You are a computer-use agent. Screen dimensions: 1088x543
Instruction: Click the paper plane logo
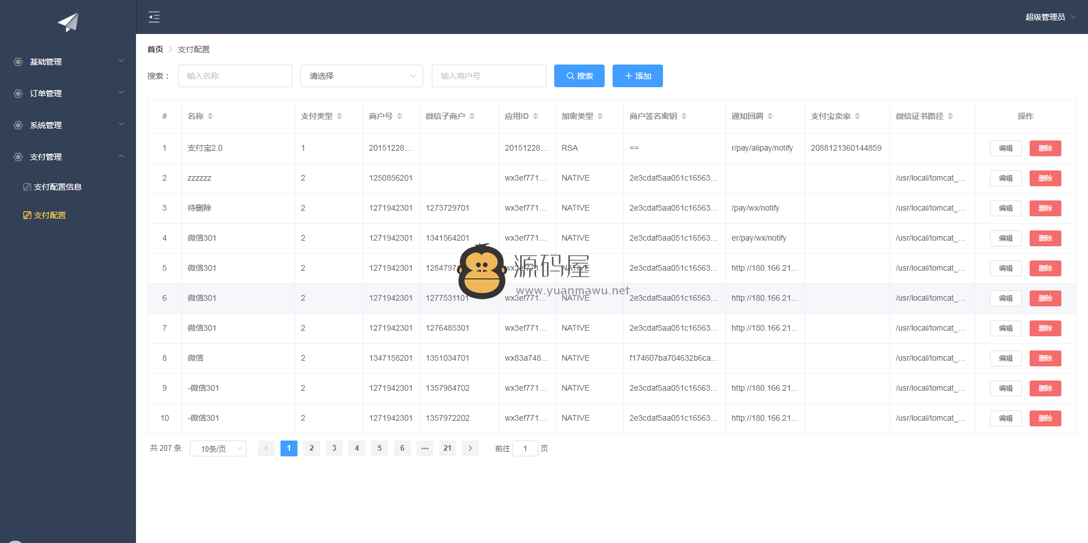[68, 22]
